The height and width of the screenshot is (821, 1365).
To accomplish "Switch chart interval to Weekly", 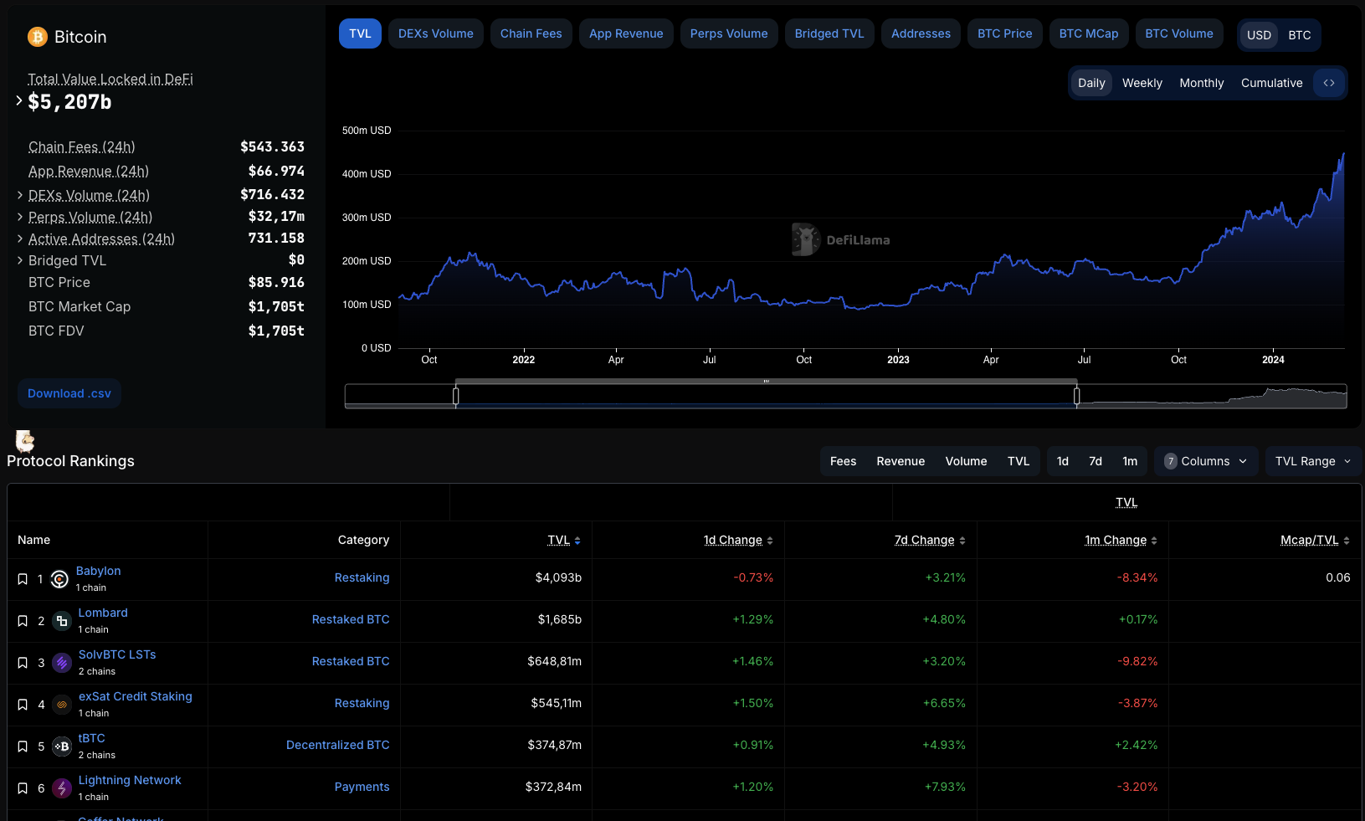I will (x=1142, y=83).
